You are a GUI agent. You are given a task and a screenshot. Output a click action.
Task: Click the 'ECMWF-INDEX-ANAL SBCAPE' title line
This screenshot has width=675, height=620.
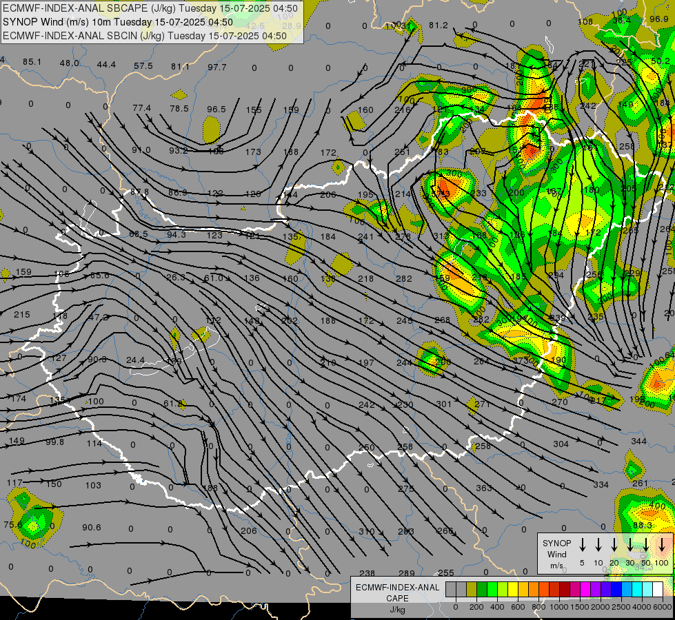pyautogui.click(x=150, y=8)
